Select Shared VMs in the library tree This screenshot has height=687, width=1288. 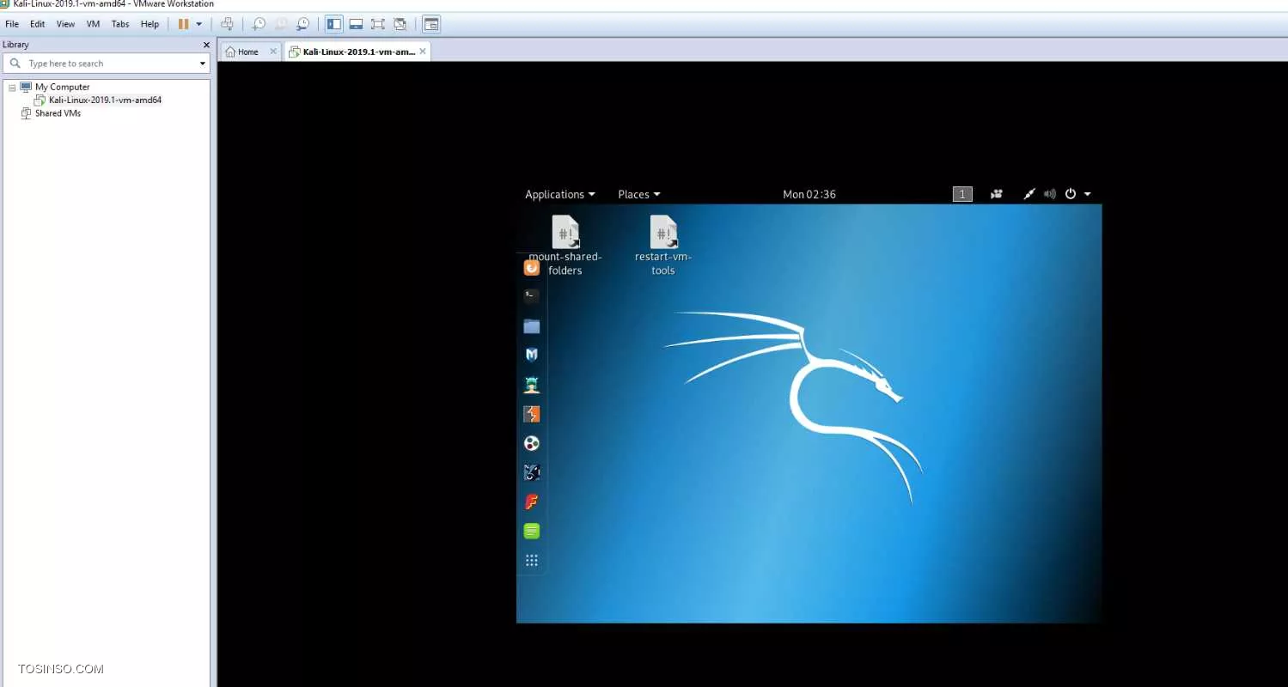click(58, 113)
